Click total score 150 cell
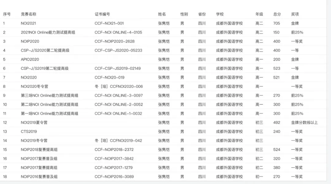This screenshot has height=184, width=331. 276,32
